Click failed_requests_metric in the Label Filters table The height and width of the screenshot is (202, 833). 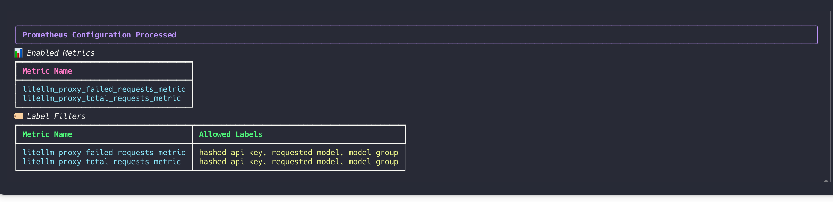(104, 153)
